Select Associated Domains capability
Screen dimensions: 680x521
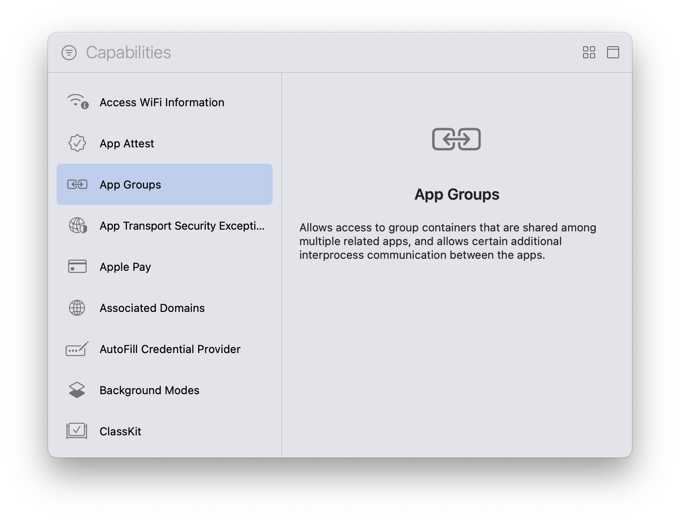coord(165,308)
